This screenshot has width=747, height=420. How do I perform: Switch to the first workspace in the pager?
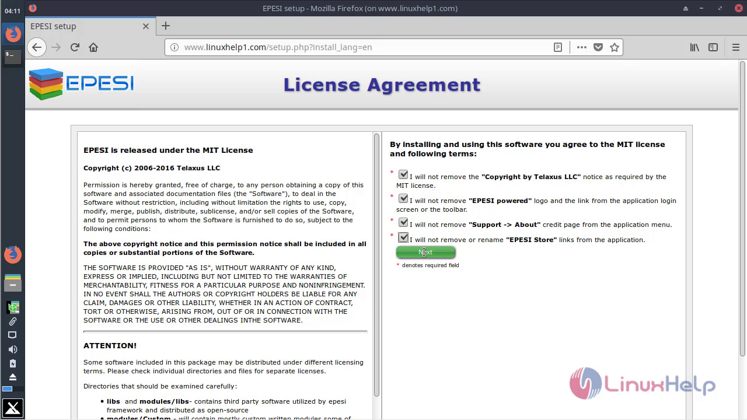click(7, 389)
